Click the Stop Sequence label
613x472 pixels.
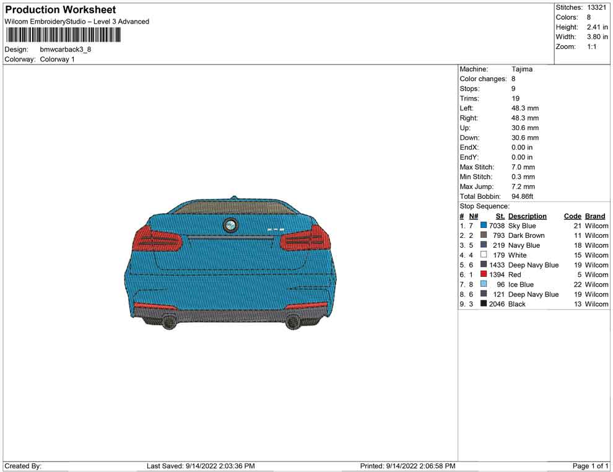(484, 206)
